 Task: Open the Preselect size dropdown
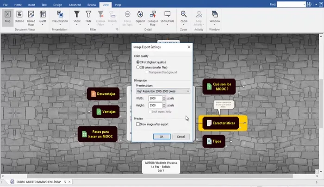coord(163,92)
